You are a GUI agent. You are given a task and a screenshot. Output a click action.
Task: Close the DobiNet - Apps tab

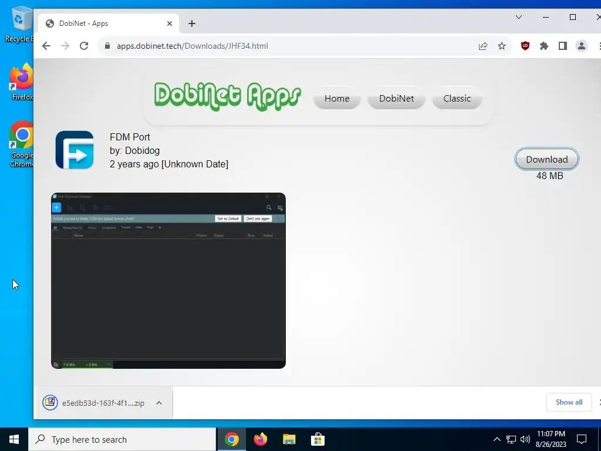tap(170, 23)
